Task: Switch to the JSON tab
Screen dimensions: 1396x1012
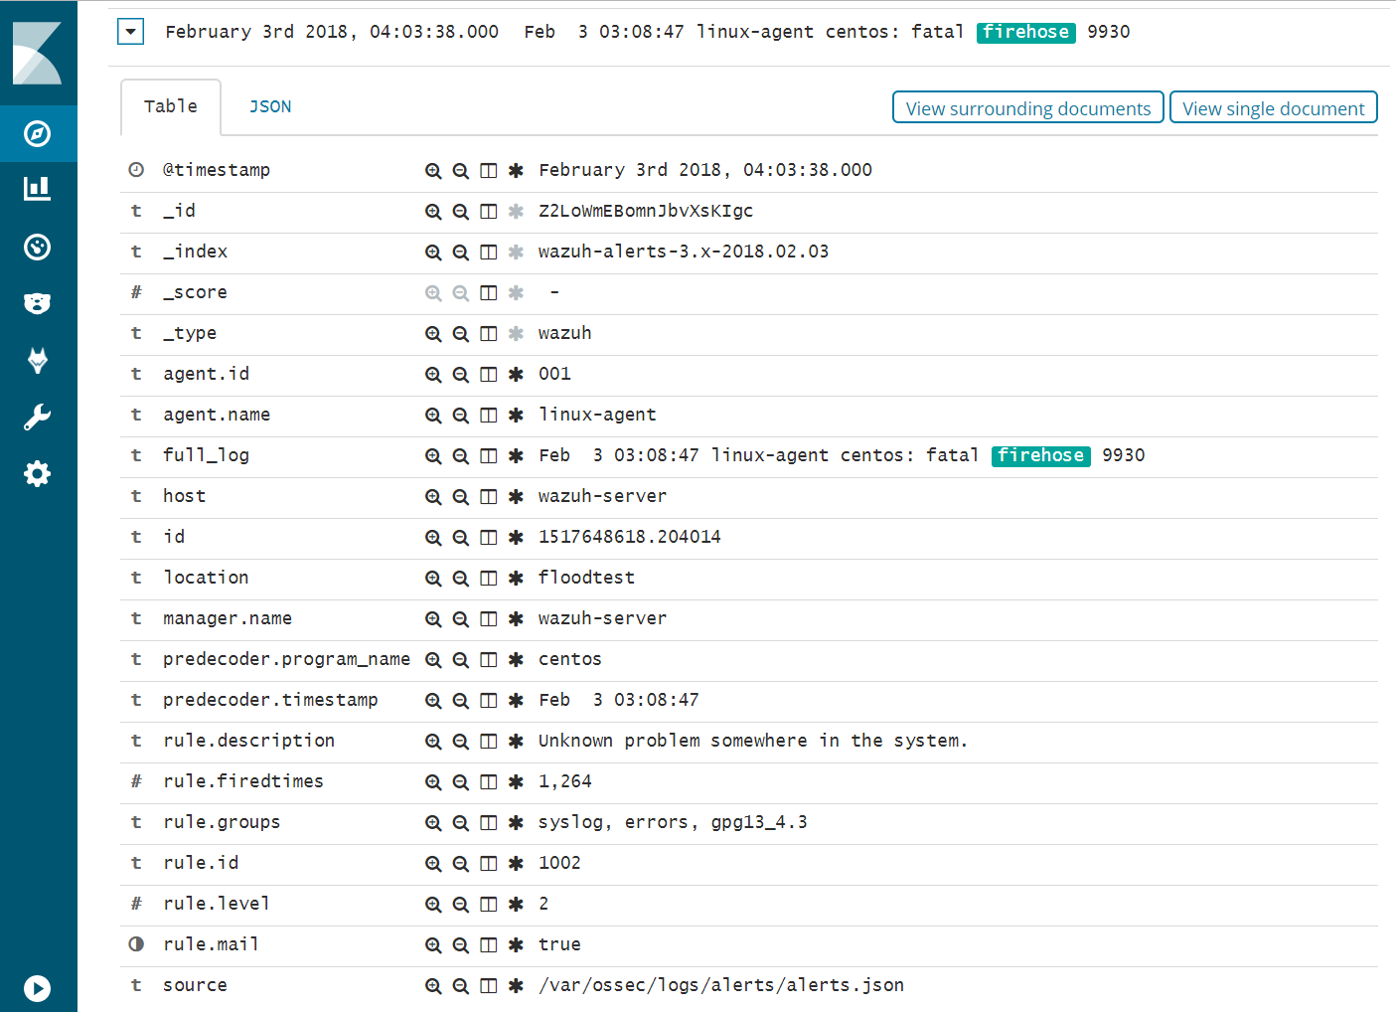Action: click(270, 107)
